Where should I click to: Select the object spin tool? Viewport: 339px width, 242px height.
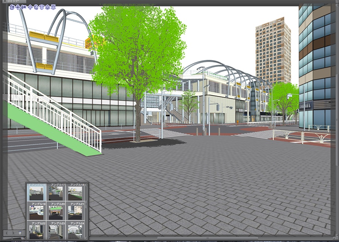tap(47, 7)
